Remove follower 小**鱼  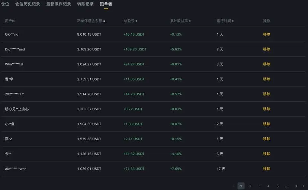coord(267,124)
